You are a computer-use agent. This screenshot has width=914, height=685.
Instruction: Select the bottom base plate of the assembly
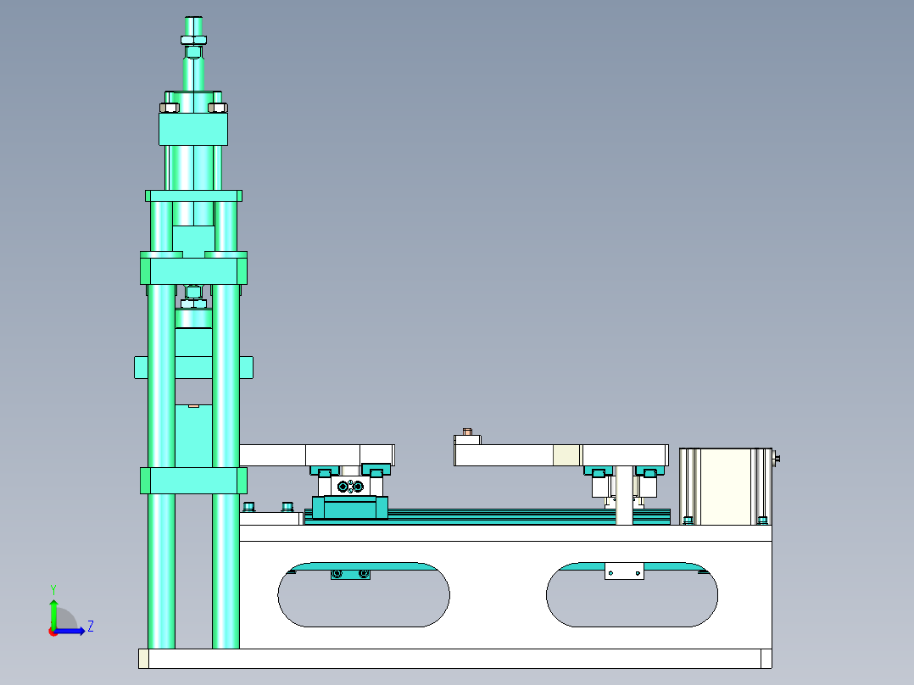pyautogui.click(x=454, y=659)
